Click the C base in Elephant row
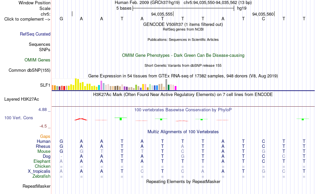Viewport: 315px width, 194px height. click(263, 161)
